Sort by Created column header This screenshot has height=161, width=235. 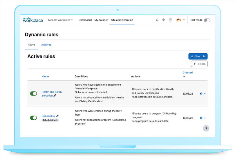tap(188, 72)
